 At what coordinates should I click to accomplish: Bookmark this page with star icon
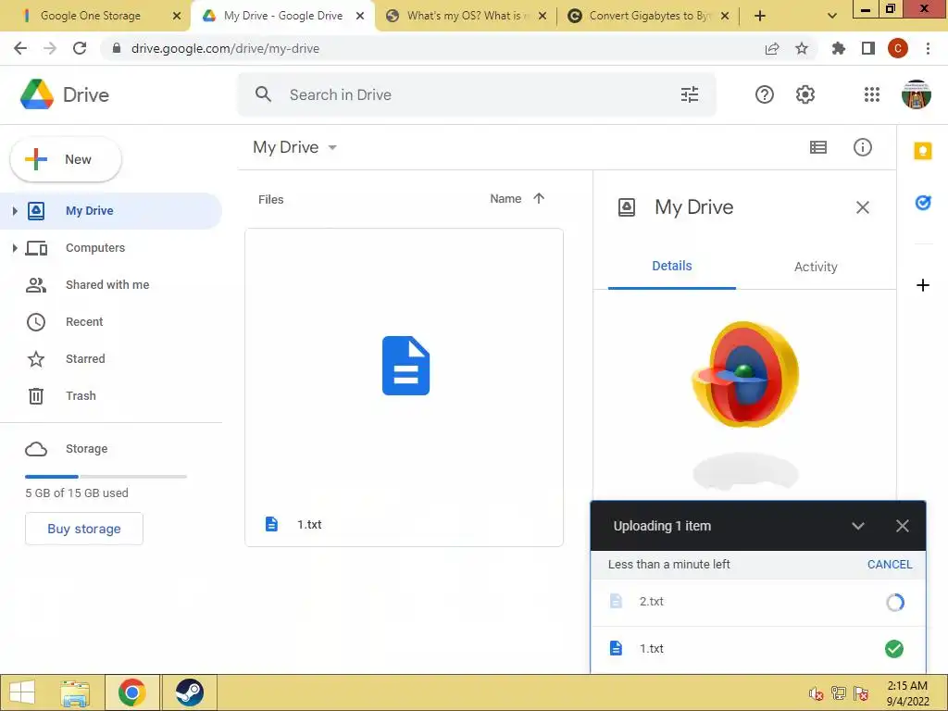pyautogui.click(x=802, y=48)
